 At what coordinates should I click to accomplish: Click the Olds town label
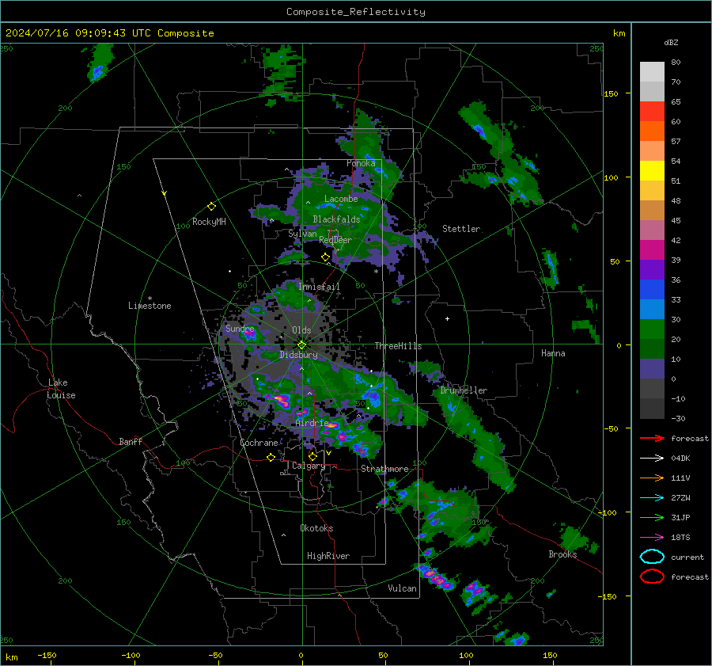301,330
